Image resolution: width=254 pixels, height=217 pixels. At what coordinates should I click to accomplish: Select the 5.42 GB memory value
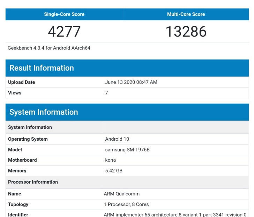[x=114, y=170]
